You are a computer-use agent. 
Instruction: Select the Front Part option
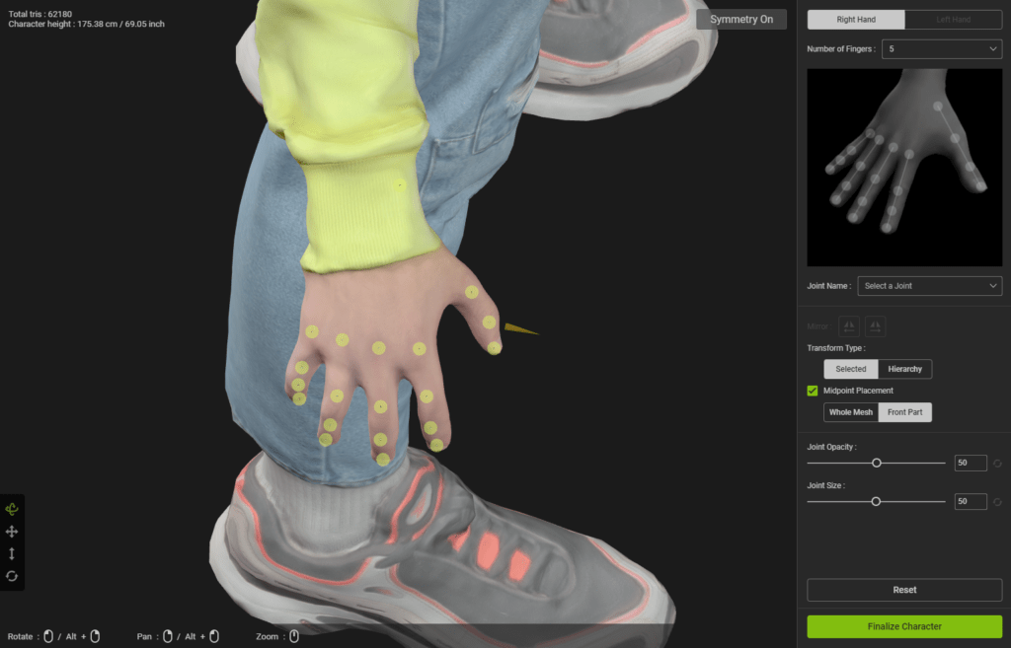[x=904, y=412]
